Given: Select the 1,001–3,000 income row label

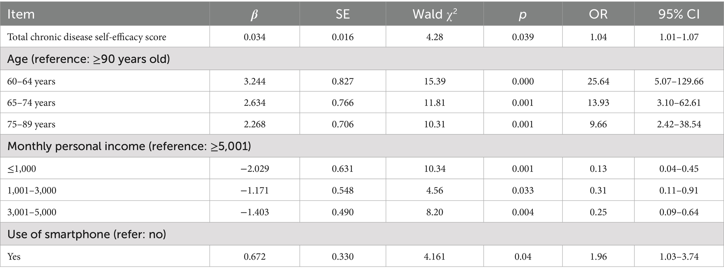Looking at the screenshot, I should click(32, 190).
